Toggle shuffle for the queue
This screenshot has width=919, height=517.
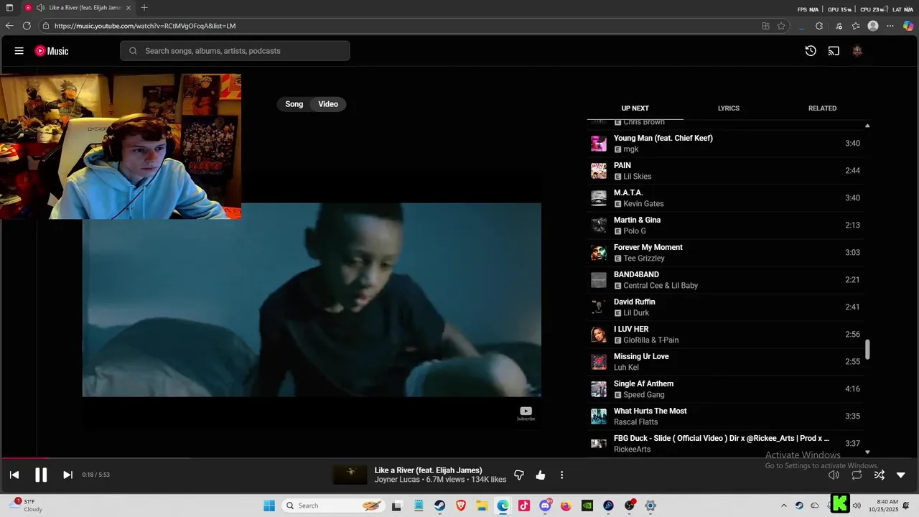click(x=879, y=475)
